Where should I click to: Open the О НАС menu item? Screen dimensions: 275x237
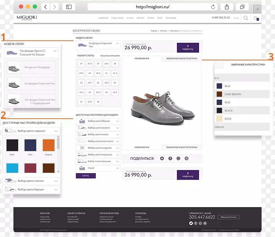pyautogui.click(x=130, y=18)
